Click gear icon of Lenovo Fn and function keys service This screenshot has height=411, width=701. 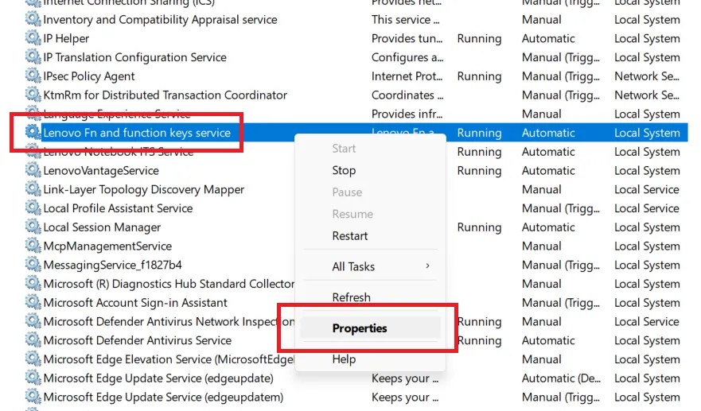coord(33,133)
